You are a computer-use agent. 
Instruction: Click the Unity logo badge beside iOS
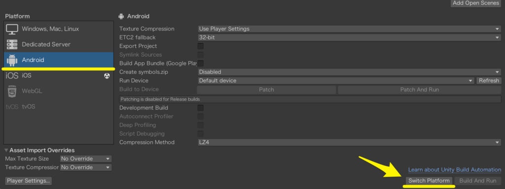[107, 76]
